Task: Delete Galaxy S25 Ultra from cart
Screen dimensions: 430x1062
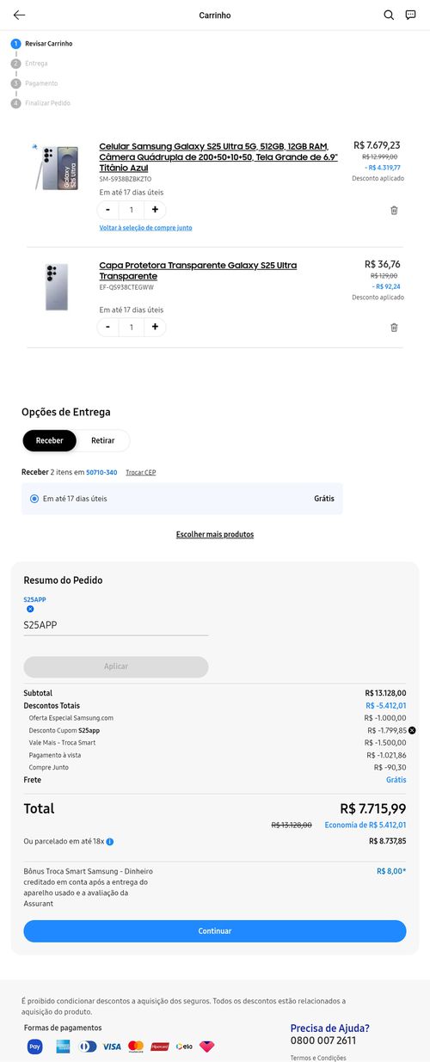Action: [x=394, y=210]
